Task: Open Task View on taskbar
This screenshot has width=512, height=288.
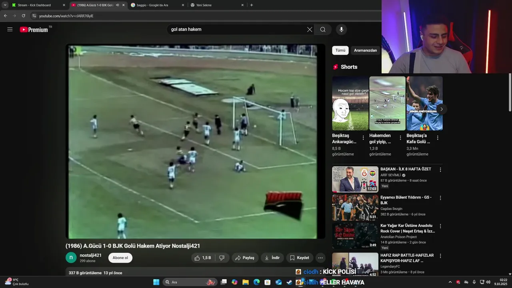Action: [x=224, y=282]
